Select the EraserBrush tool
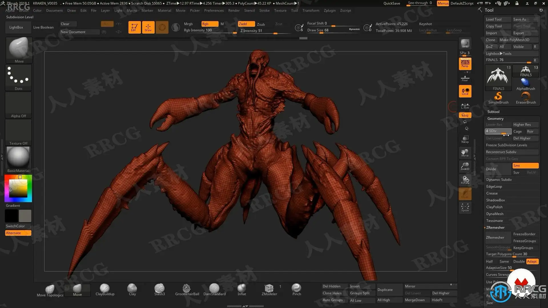This screenshot has height=308, width=548. [526, 98]
